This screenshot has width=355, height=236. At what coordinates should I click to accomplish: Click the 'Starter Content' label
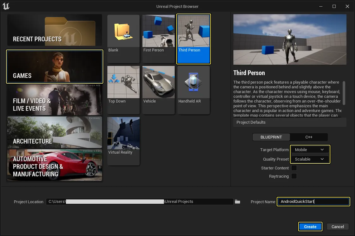[x=275, y=168]
